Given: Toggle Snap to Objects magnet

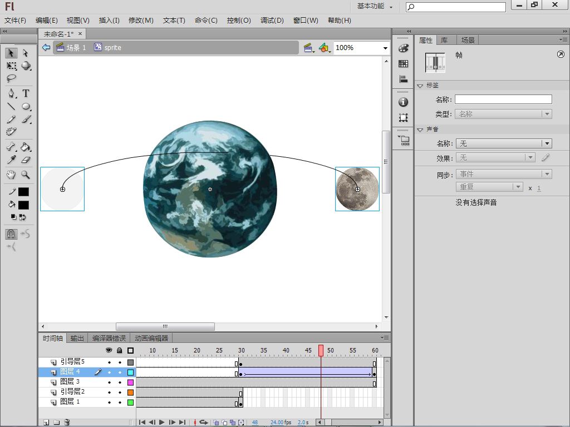Looking at the screenshot, I should coord(11,234).
